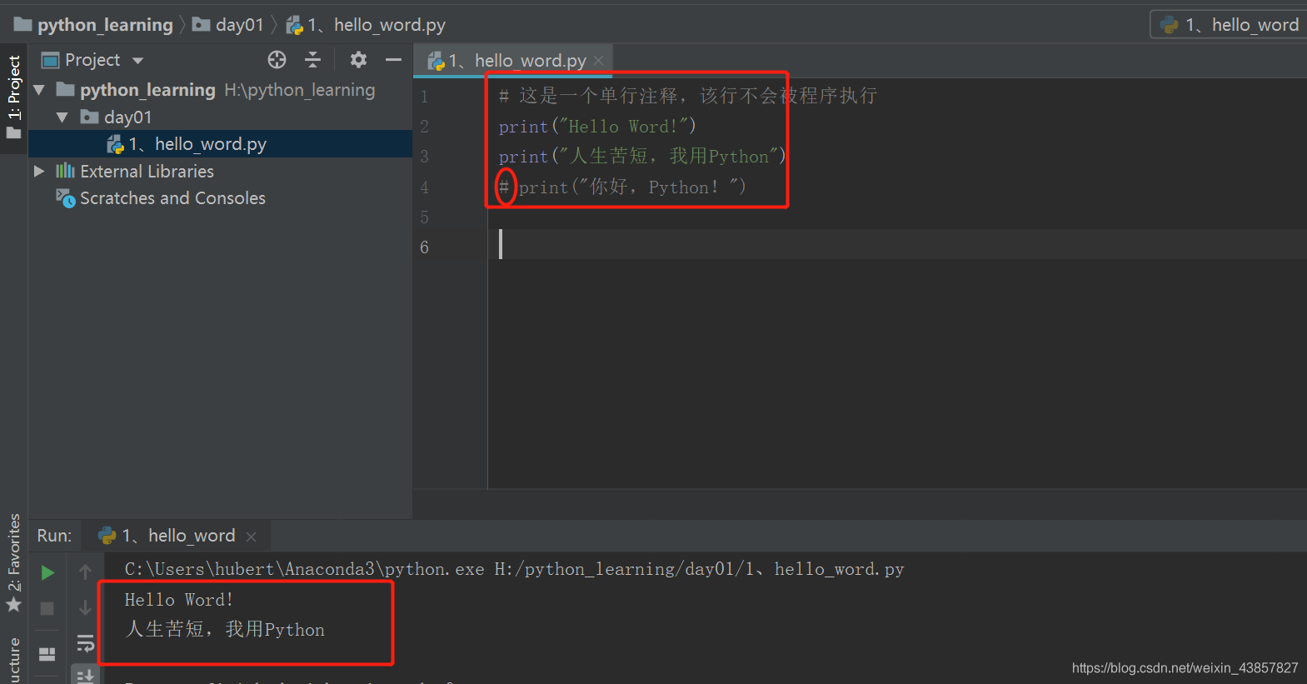The image size is (1307, 684).
Task: Click hello_word.py breadcrumb item
Action: 366,25
